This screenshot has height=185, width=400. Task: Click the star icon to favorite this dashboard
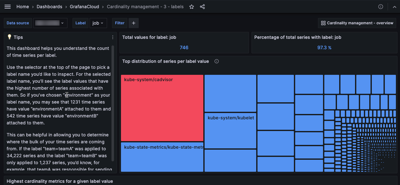[x=191, y=6]
